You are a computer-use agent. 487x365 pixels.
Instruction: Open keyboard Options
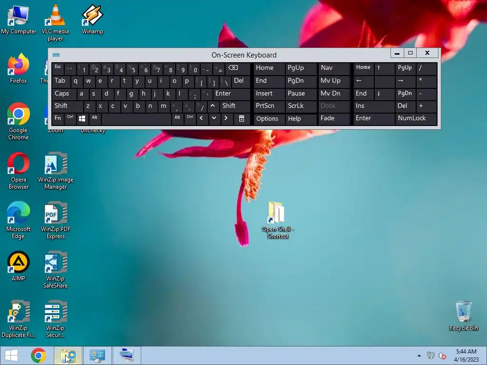[x=269, y=118]
